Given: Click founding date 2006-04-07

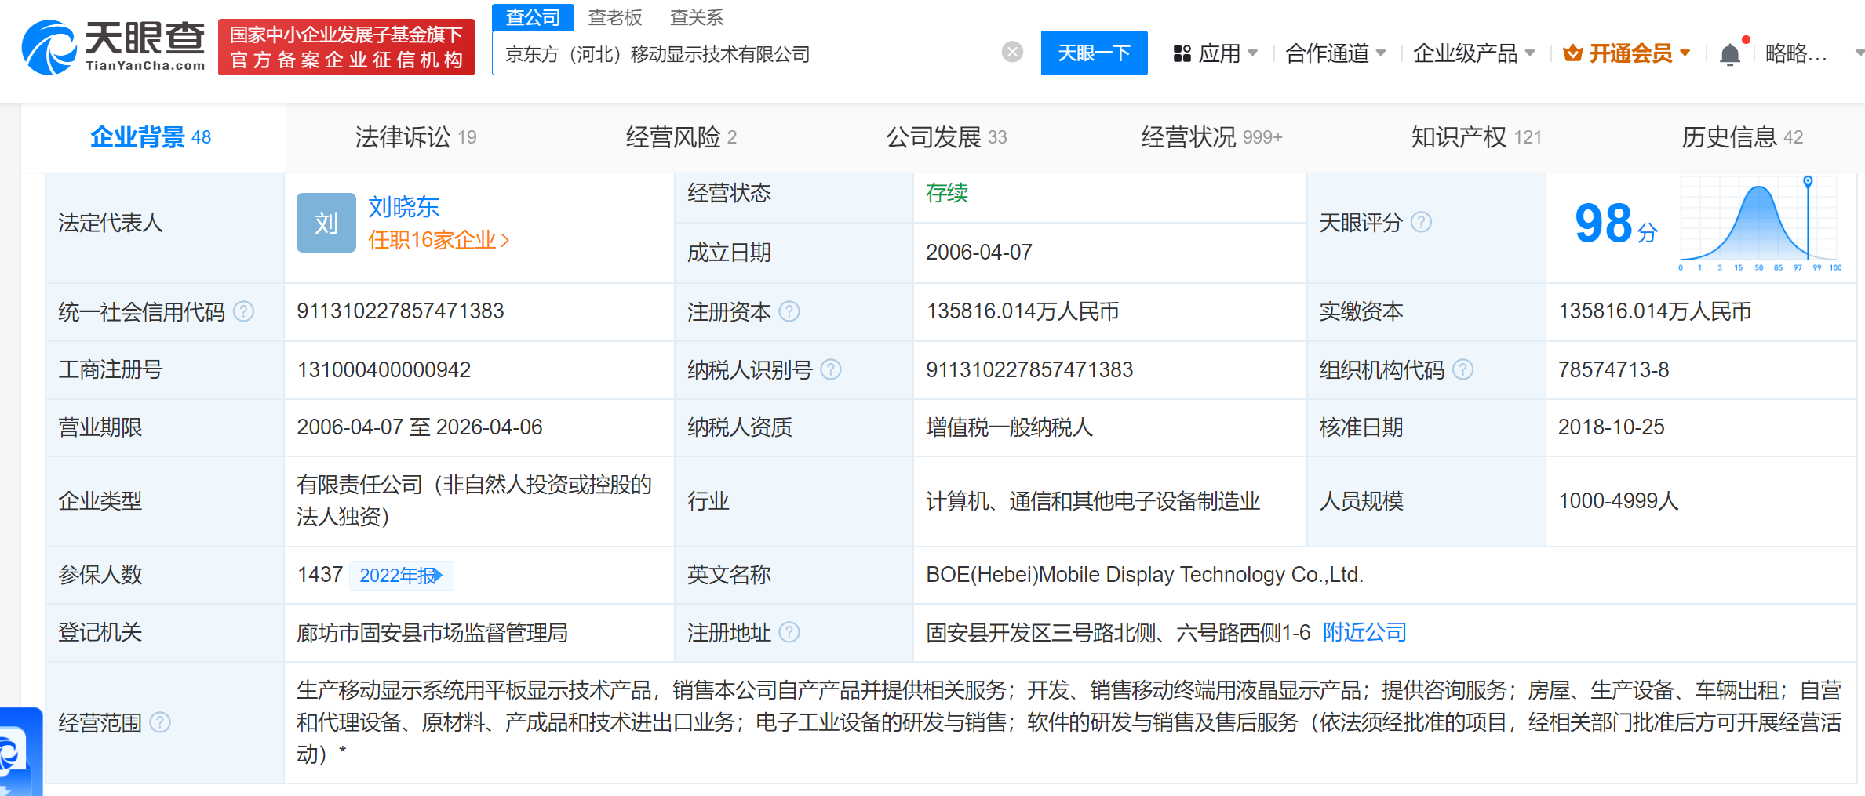Looking at the screenshot, I should 979,253.
